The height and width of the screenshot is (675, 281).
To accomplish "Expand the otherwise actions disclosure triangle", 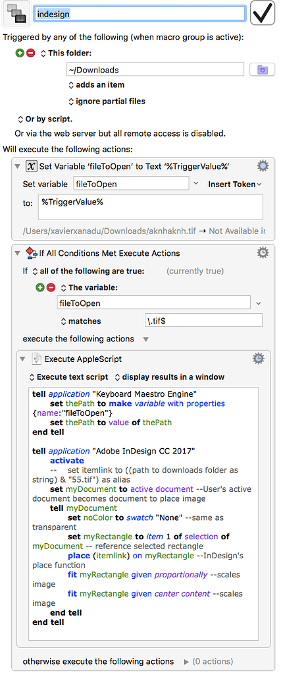I will (x=186, y=661).
